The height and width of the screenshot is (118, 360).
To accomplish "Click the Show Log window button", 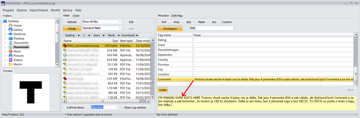I will (x=135, y=108).
